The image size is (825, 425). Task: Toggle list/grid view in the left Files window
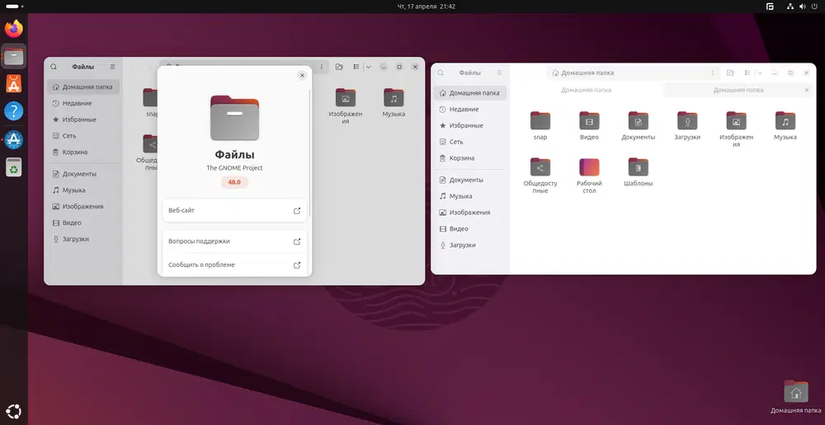[x=356, y=67]
